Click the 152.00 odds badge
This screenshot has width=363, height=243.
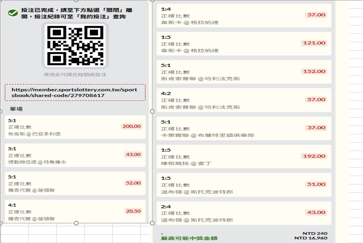[x=314, y=72]
